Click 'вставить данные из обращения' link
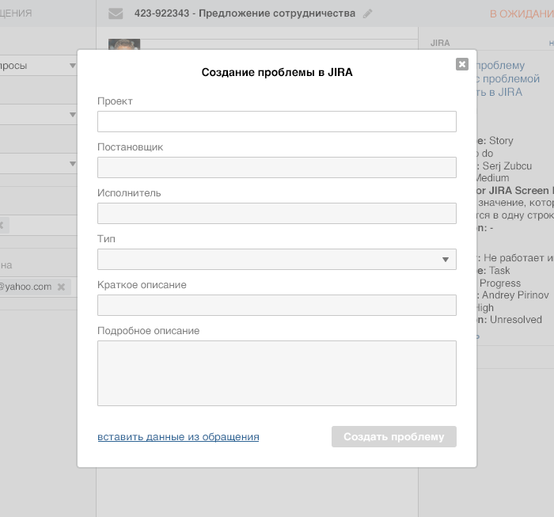This screenshot has width=554, height=517. pyautogui.click(x=178, y=437)
